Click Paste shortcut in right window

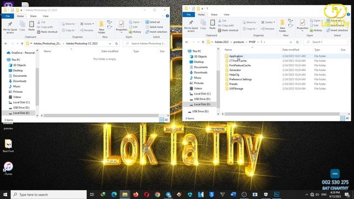(x=228, y=30)
